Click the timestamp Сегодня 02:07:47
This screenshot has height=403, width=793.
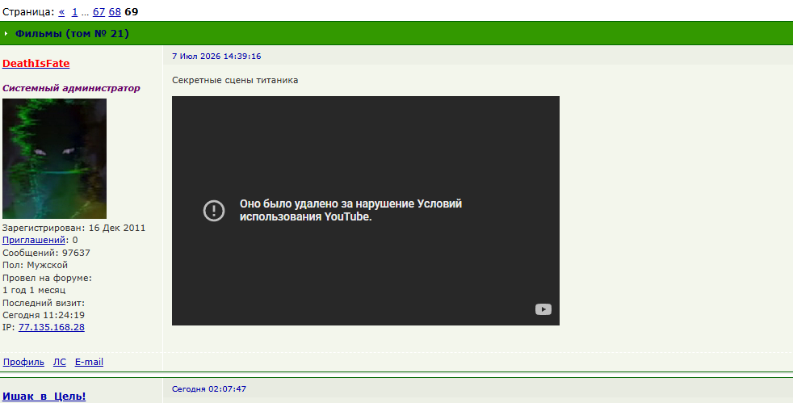tap(209, 388)
